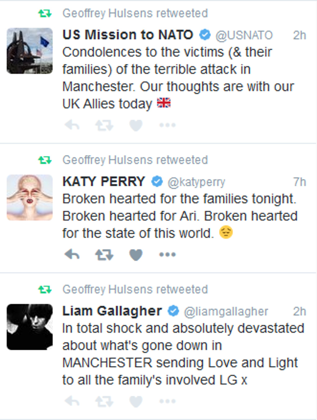Open the KATY PERRY display name link
This screenshot has height=420, width=317.
(x=104, y=181)
